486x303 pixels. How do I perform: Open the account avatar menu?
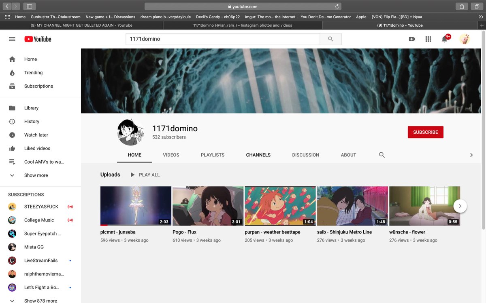click(465, 39)
